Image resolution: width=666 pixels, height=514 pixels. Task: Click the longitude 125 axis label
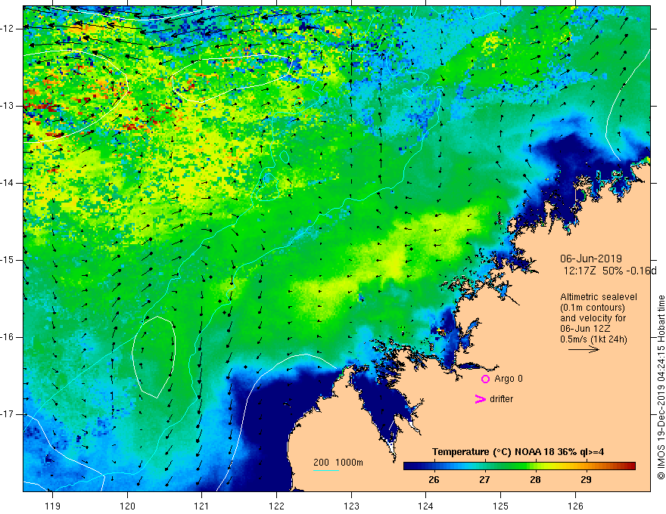pyautogui.click(x=501, y=506)
